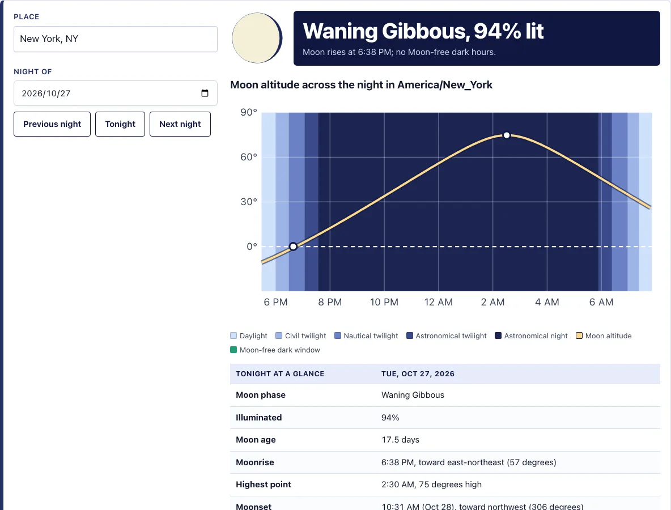Image resolution: width=671 pixels, height=510 pixels.
Task: Click the 8 PM axis label
Action: point(330,302)
